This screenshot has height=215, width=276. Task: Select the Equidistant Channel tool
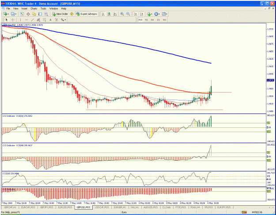tap(38, 20)
